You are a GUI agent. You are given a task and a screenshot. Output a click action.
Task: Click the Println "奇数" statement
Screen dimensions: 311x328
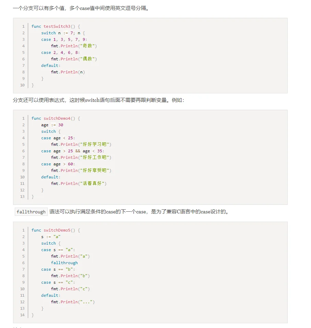tap(74, 46)
